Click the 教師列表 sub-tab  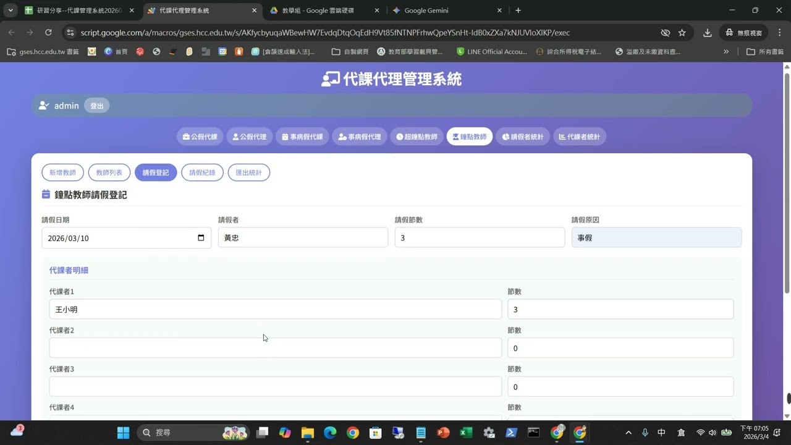pyautogui.click(x=109, y=172)
